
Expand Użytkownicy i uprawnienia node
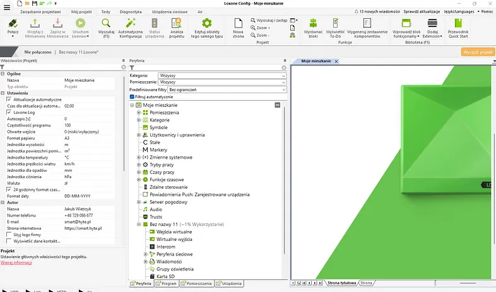click(139, 135)
